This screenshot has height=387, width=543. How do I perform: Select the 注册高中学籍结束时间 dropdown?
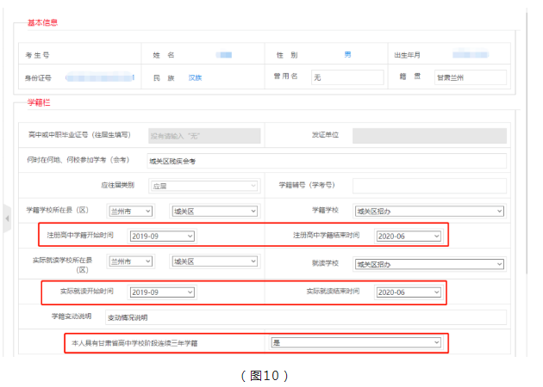coord(408,236)
